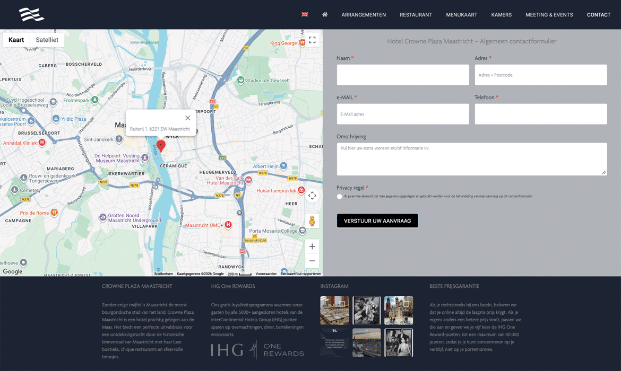Click into the Omschrijving text area
The image size is (621, 371).
pos(472,159)
